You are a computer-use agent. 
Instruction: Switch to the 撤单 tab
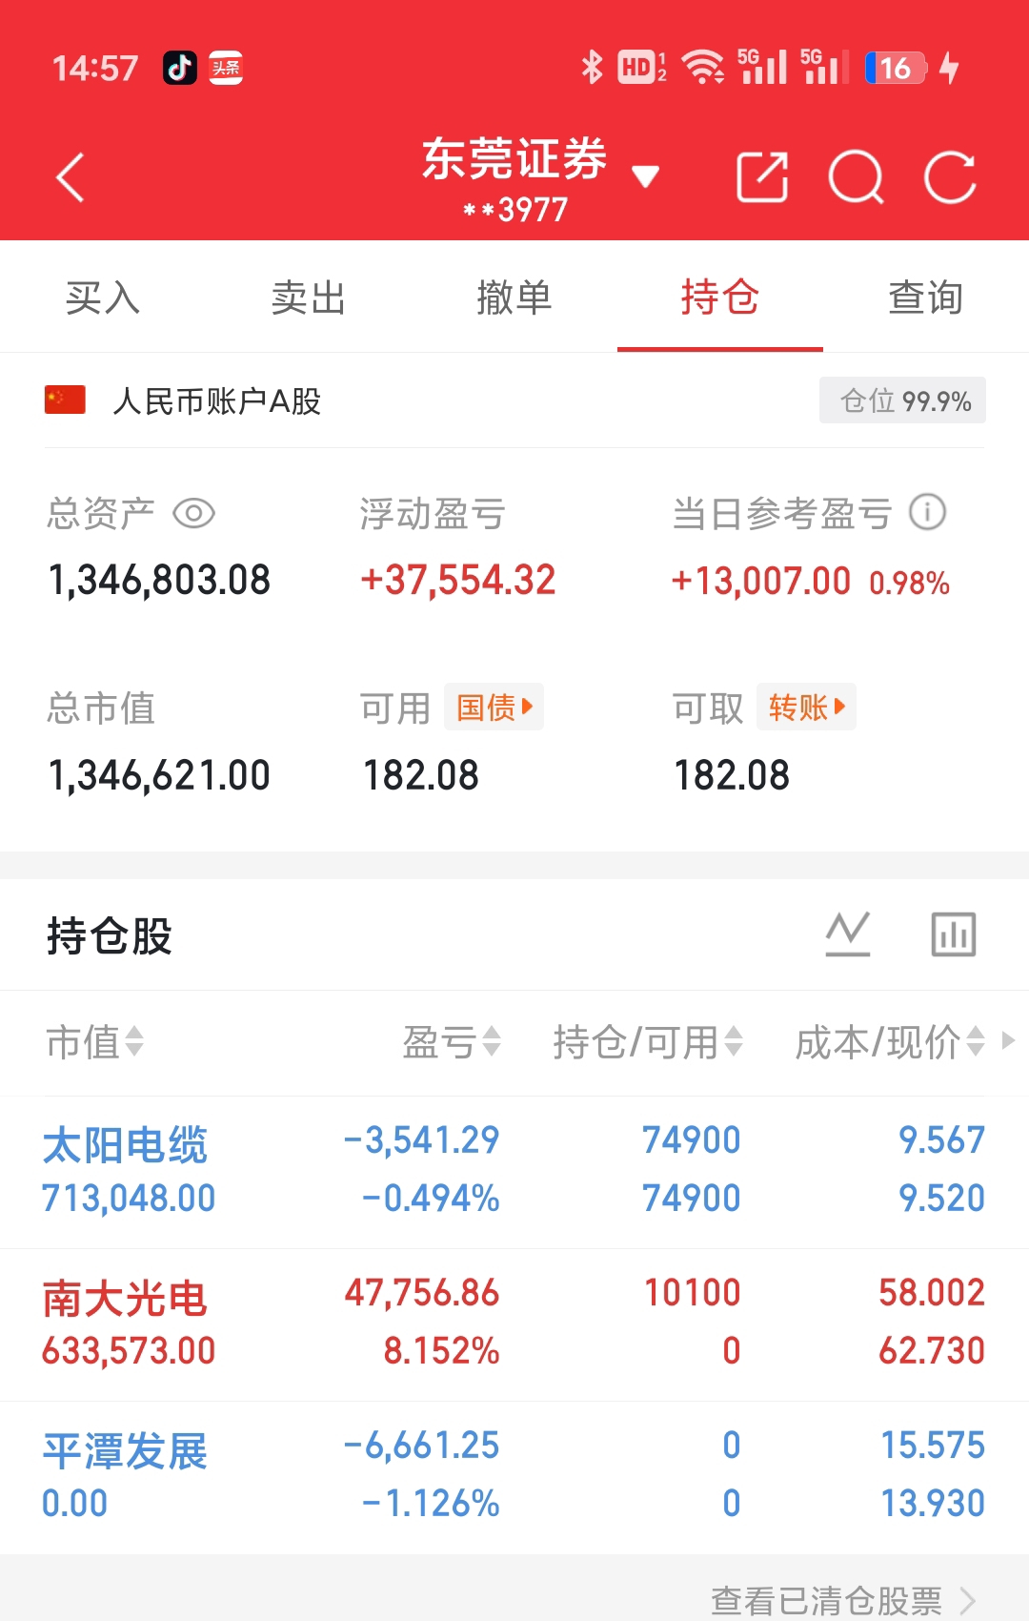514,298
